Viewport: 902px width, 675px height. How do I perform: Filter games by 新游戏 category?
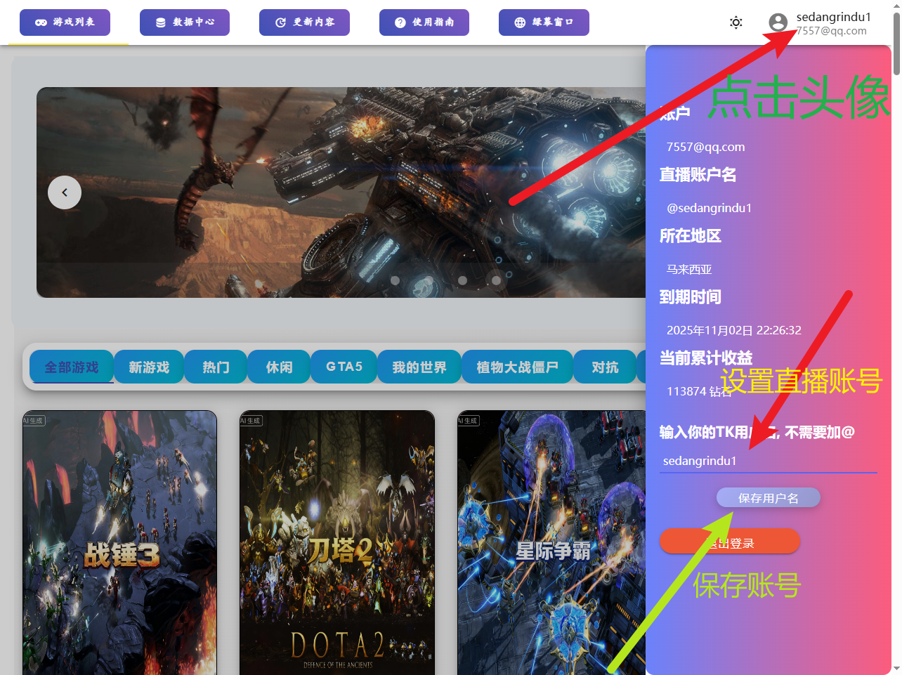point(149,367)
